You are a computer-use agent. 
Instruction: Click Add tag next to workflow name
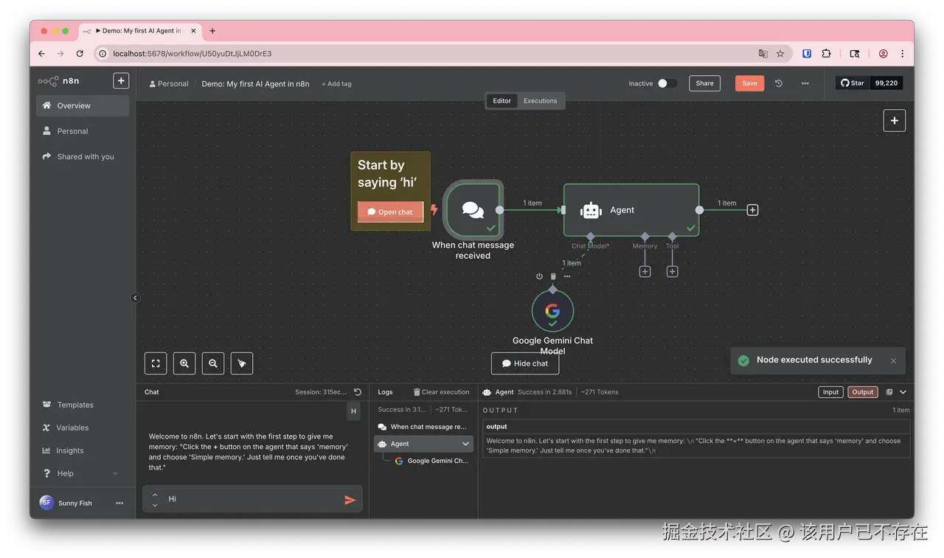[336, 84]
